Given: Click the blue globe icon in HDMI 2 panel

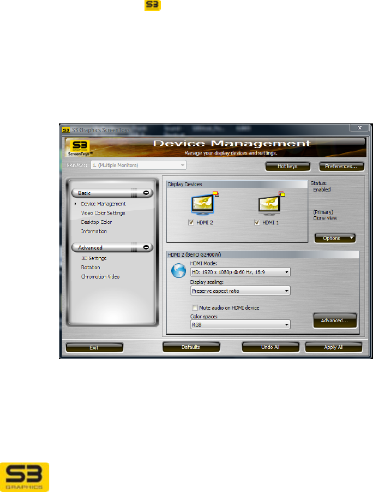Looking at the screenshot, I should (x=179, y=270).
